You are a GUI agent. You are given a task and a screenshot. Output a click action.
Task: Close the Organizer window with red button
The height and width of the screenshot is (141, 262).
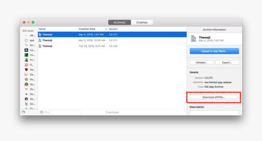point(24,22)
